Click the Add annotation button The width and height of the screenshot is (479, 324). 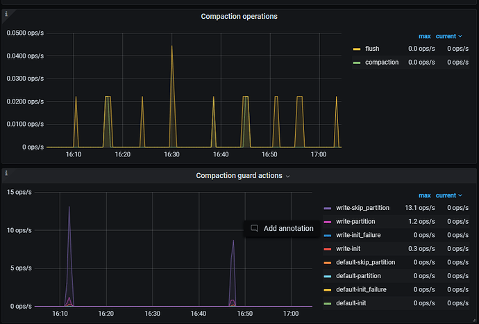click(282, 229)
